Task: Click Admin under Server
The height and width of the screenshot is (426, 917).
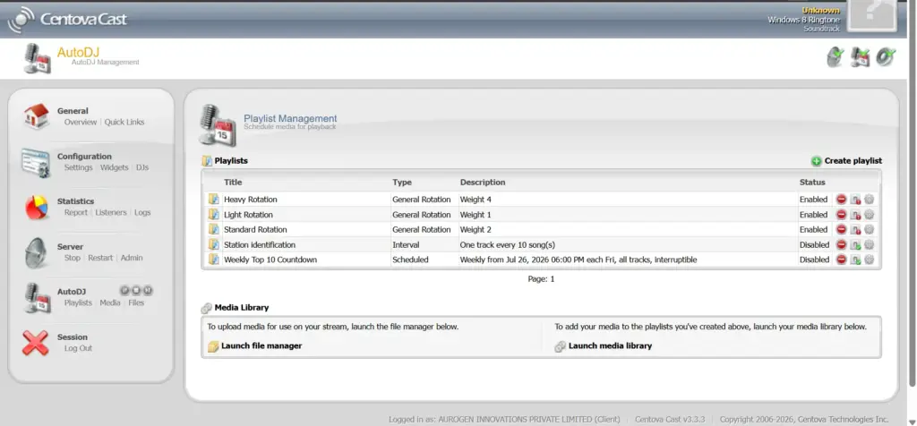Action: pos(132,258)
